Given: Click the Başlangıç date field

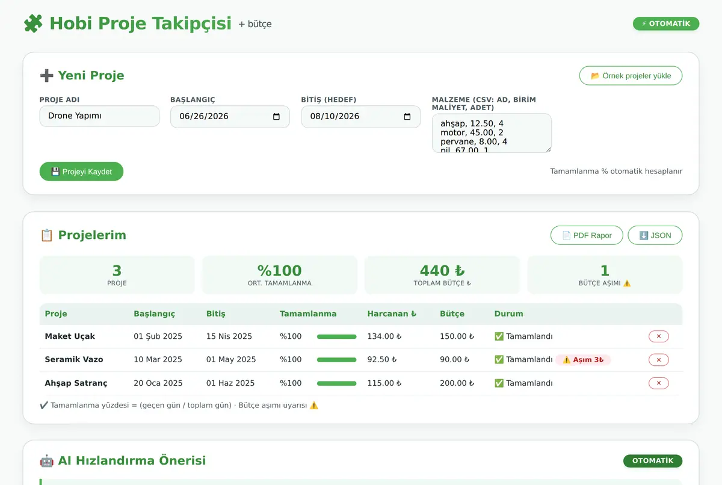Looking at the screenshot, I should 230,117.
